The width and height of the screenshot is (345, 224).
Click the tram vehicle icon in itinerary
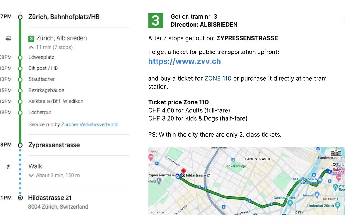tap(8, 38)
